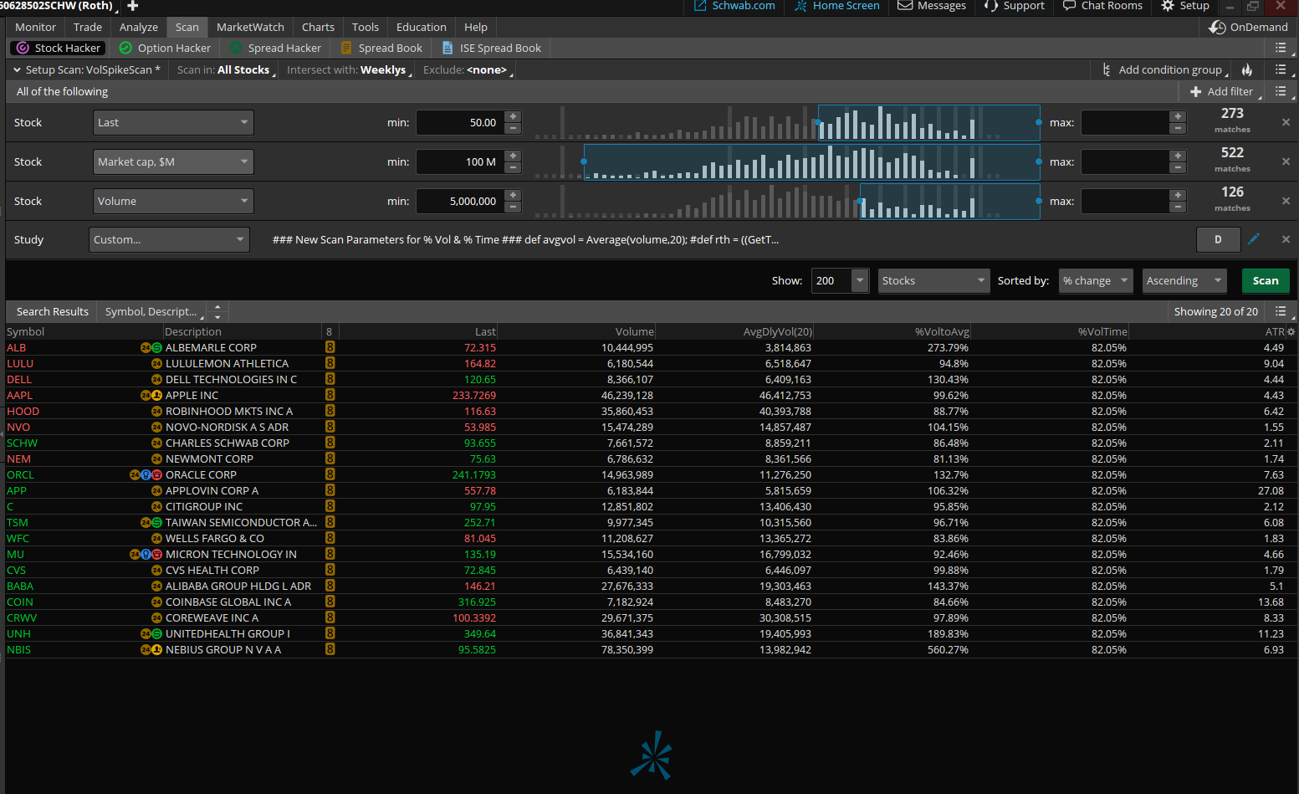Remove the Market cap filter row
This screenshot has width=1299, height=794.
pos(1286,161)
